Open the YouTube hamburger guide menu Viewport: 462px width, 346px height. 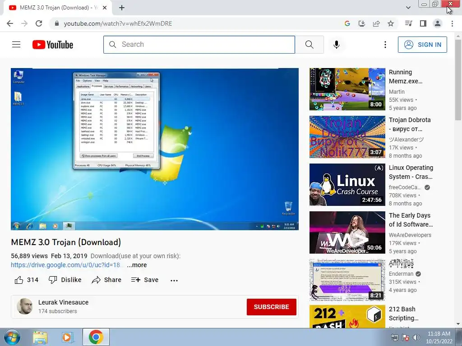[16, 45]
